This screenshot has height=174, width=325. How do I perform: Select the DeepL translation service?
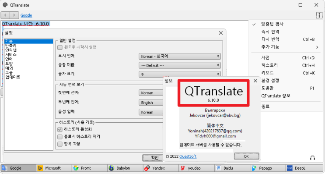point(304,168)
